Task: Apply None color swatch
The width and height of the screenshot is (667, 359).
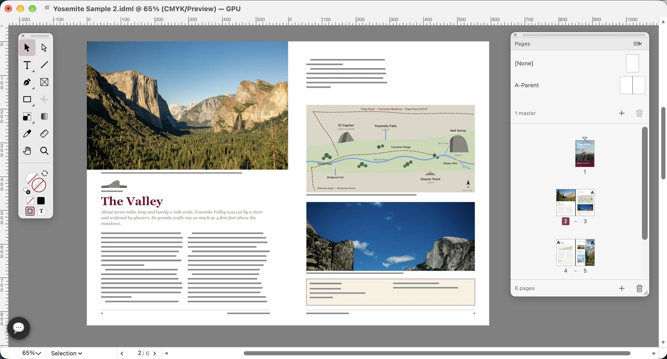Action: pos(30,201)
